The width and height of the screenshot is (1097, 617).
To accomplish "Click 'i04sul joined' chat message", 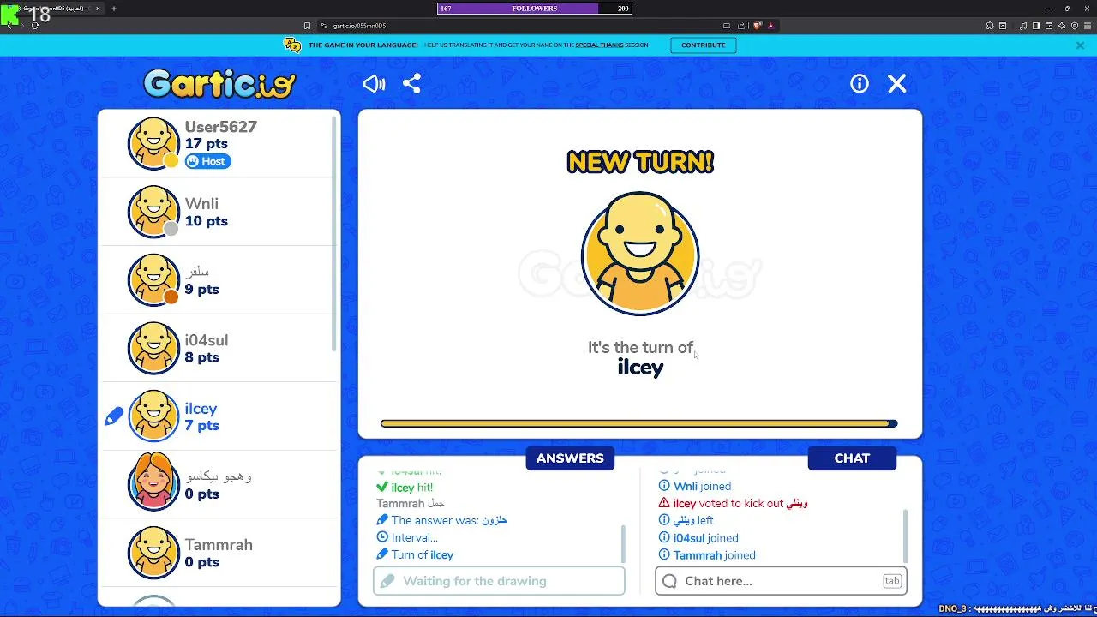I will [698, 538].
